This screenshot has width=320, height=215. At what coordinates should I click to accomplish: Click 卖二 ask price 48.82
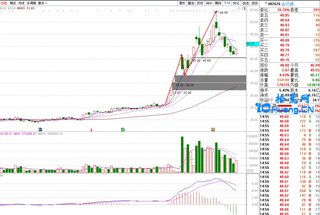click(x=285, y=30)
